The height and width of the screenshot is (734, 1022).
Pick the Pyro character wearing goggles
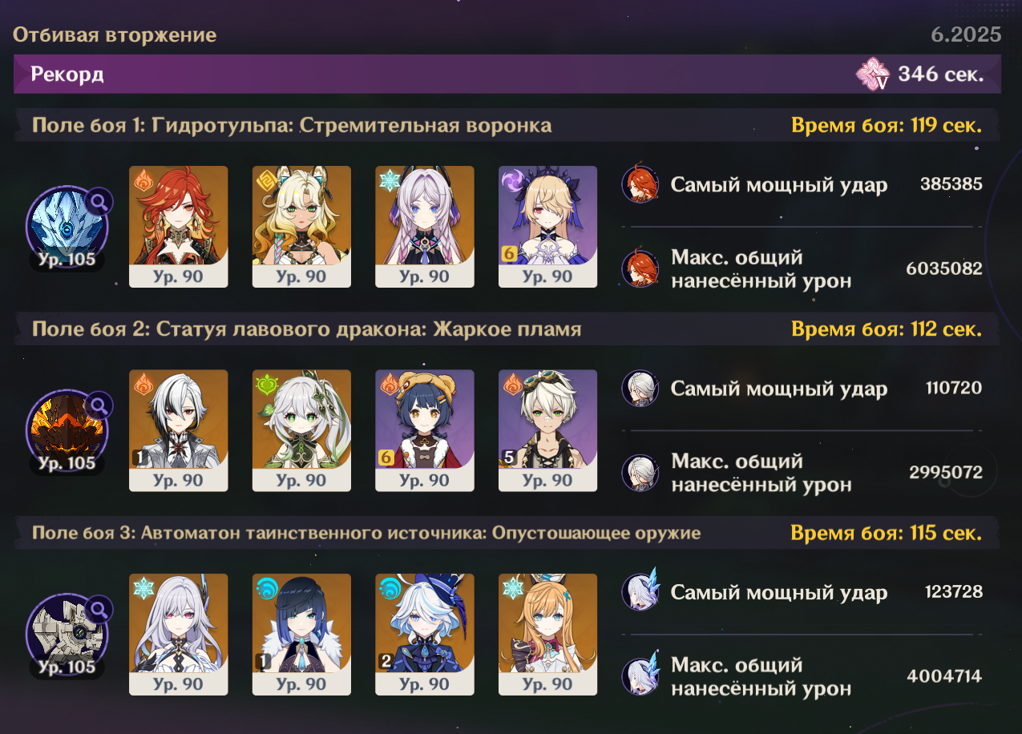point(547,430)
